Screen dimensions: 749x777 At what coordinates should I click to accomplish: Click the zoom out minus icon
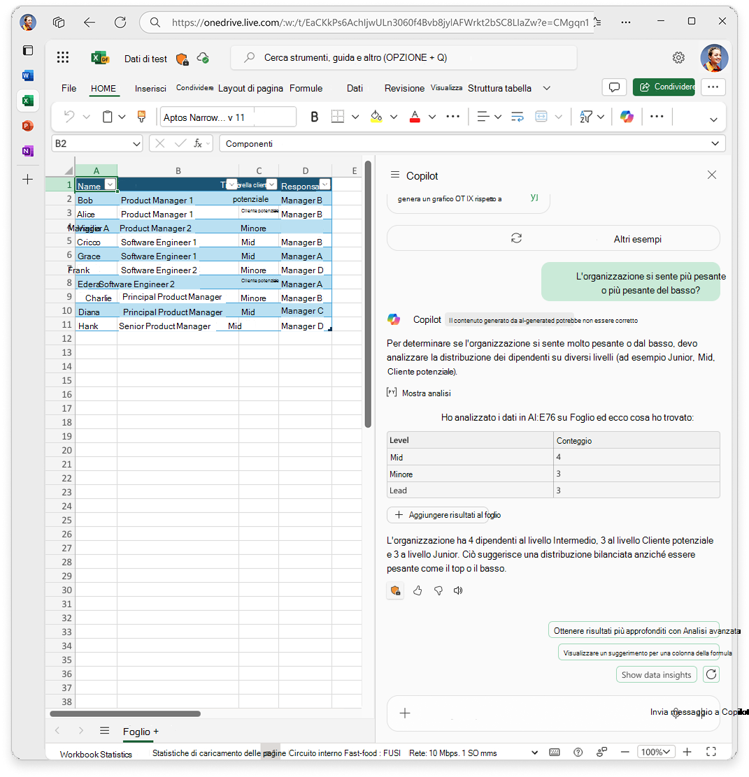pyautogui.click(x=625, y=753)
